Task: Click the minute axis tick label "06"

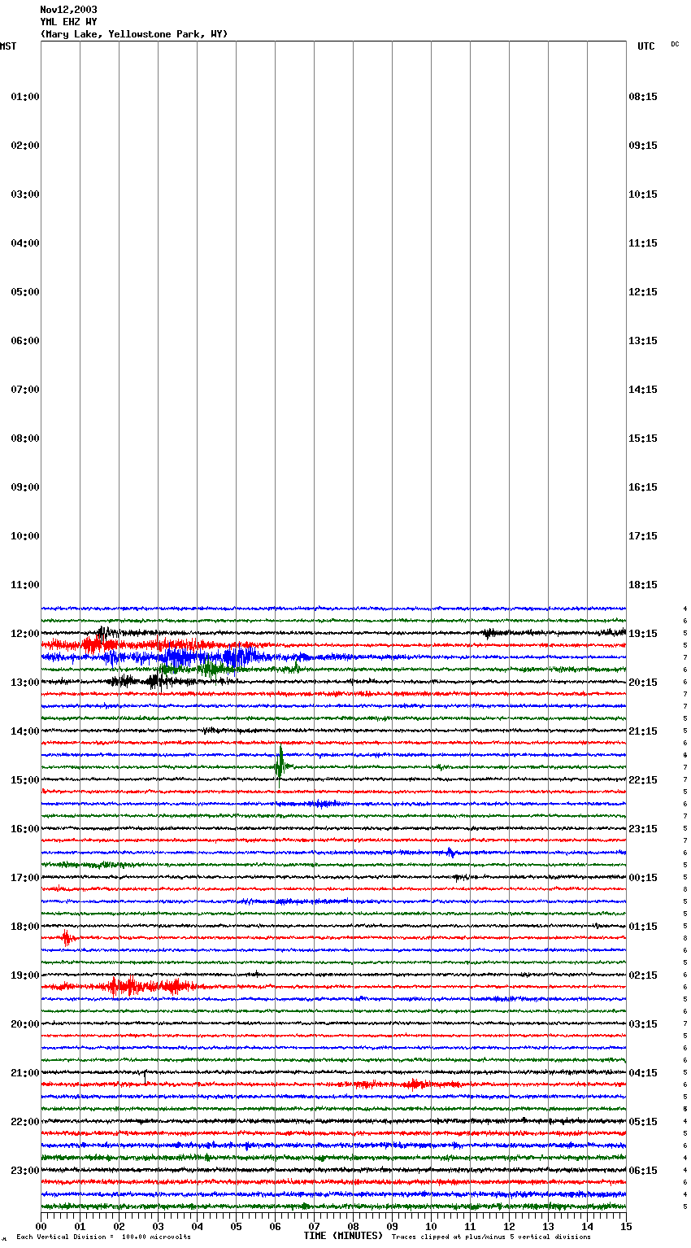Action: [275, 1226]
